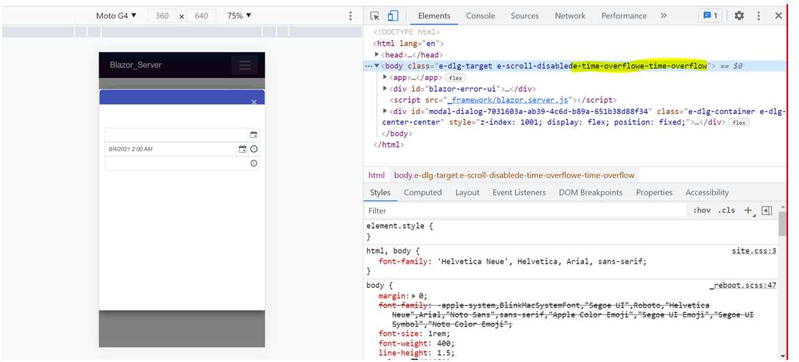This screenshot has height=362, width=799.
Task: Switch to the Network tab
Action: click(x=570, y=16)
